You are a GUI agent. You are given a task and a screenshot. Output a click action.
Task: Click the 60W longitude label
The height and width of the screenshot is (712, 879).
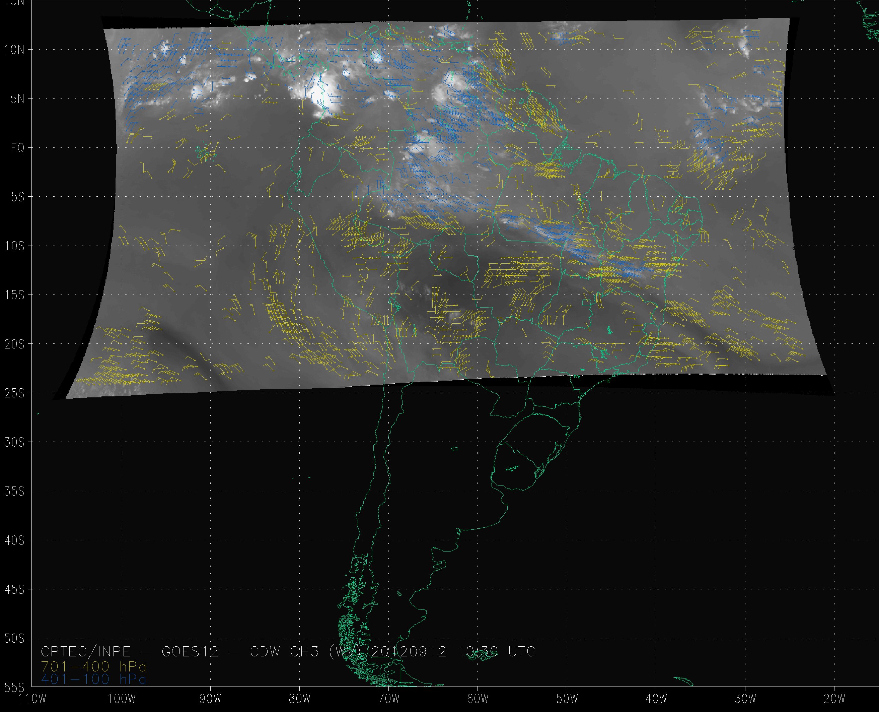point(478,699)
